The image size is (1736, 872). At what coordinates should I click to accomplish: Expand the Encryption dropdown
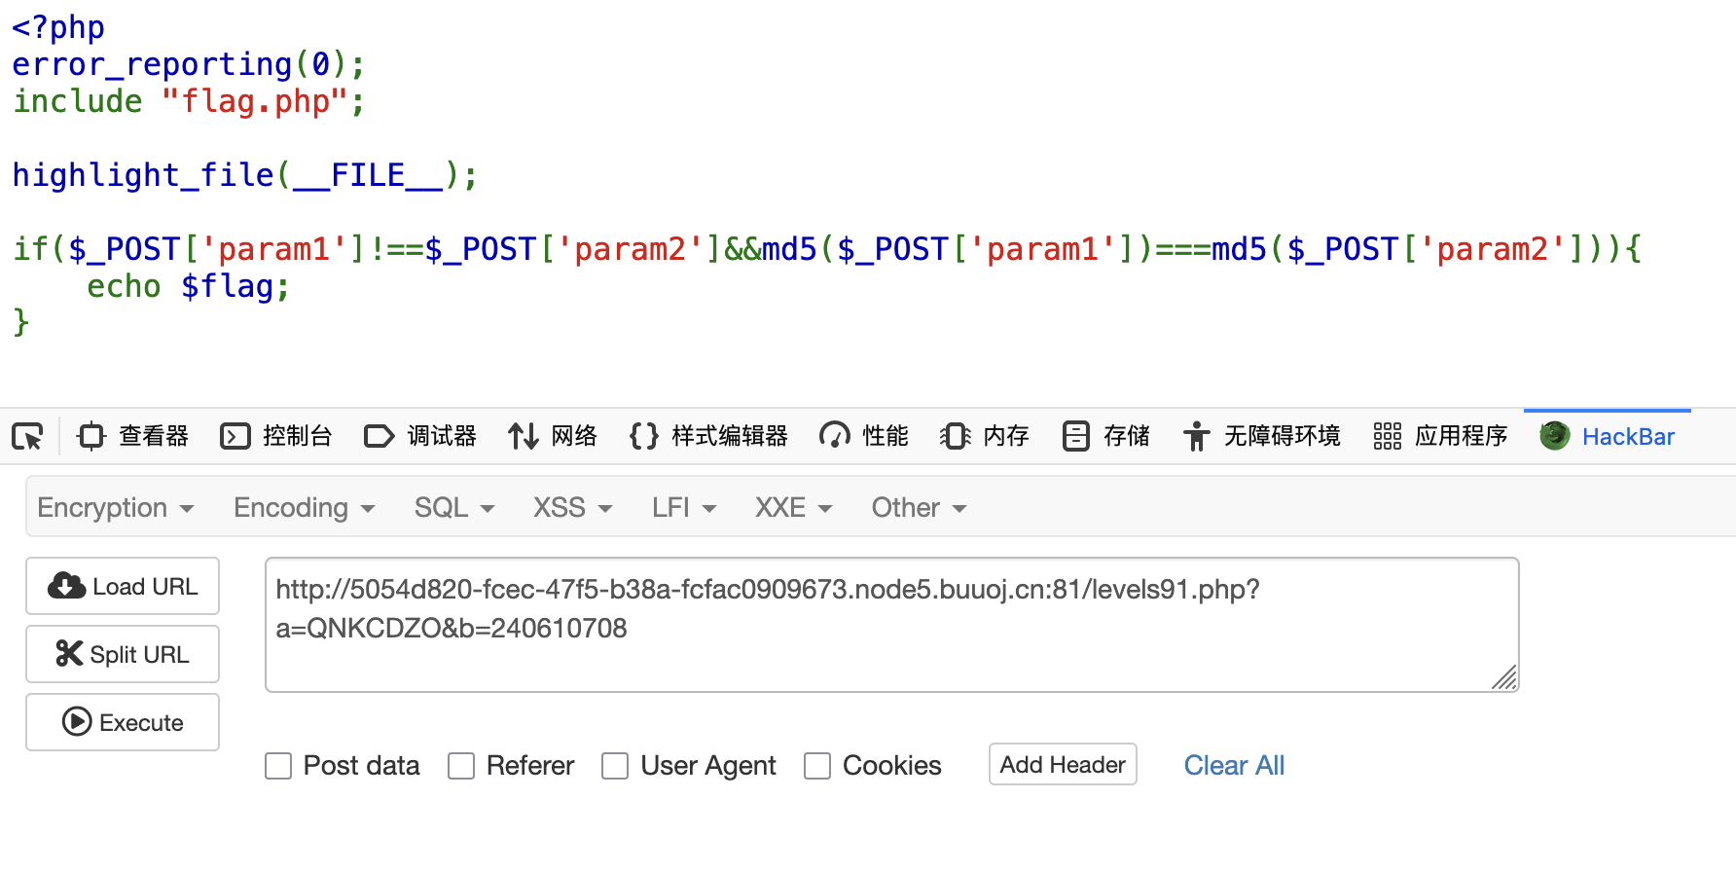pos(116,508)
